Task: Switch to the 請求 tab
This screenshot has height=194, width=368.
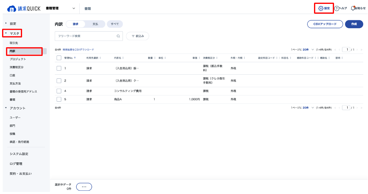Action: click(x=75, y=24)
